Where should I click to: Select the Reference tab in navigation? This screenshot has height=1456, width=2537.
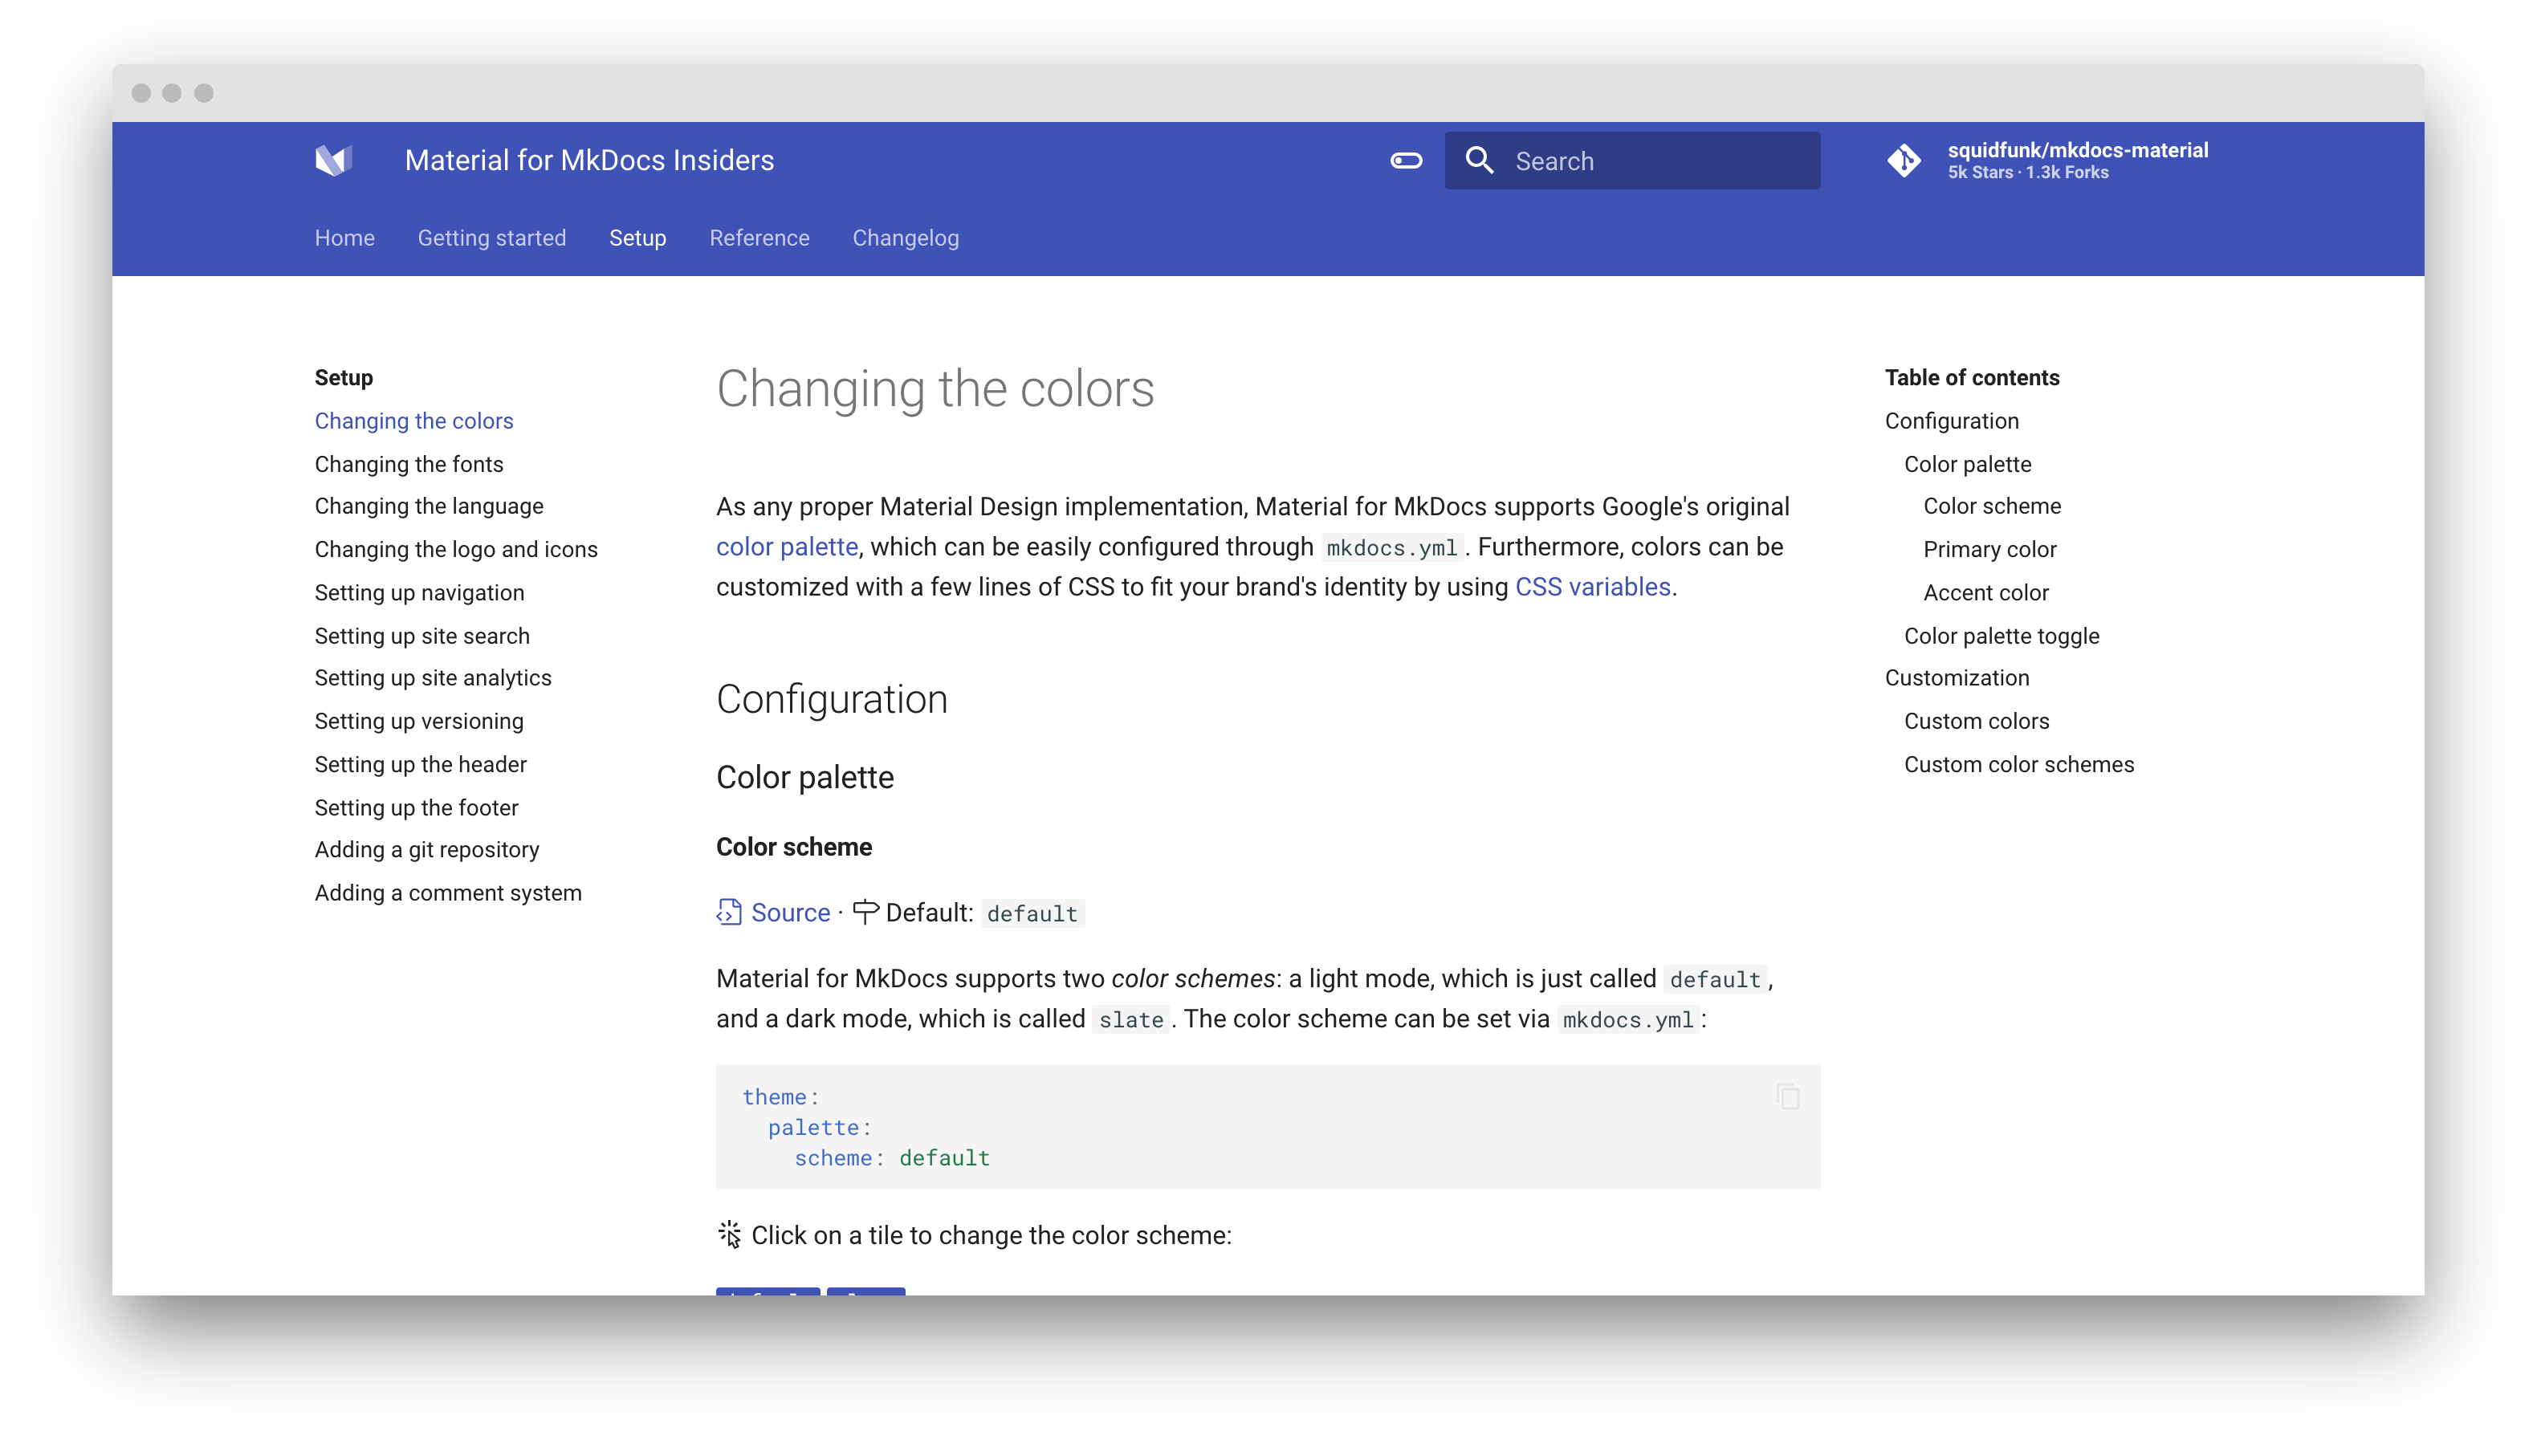pos(758,237)
